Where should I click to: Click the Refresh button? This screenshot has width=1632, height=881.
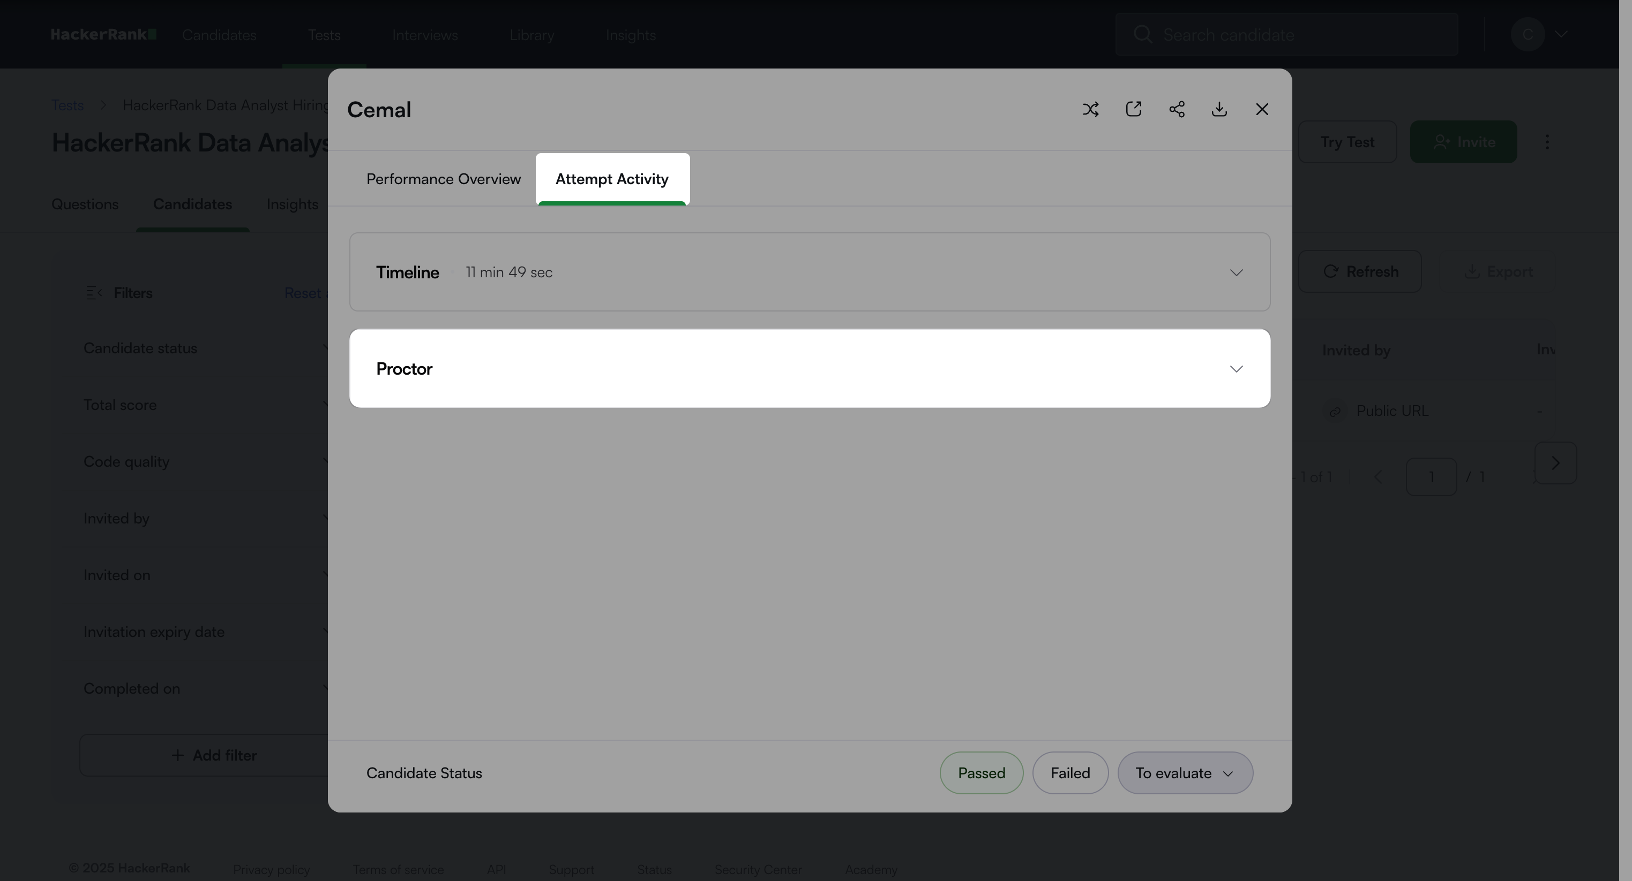[1360, 271]
